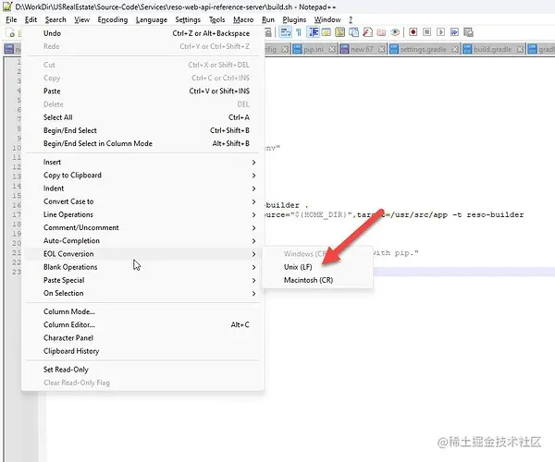Image resolution: width=555 pixels, height=462 pixels.
Task: Close the new 67 tab
Action: (381, 50)
